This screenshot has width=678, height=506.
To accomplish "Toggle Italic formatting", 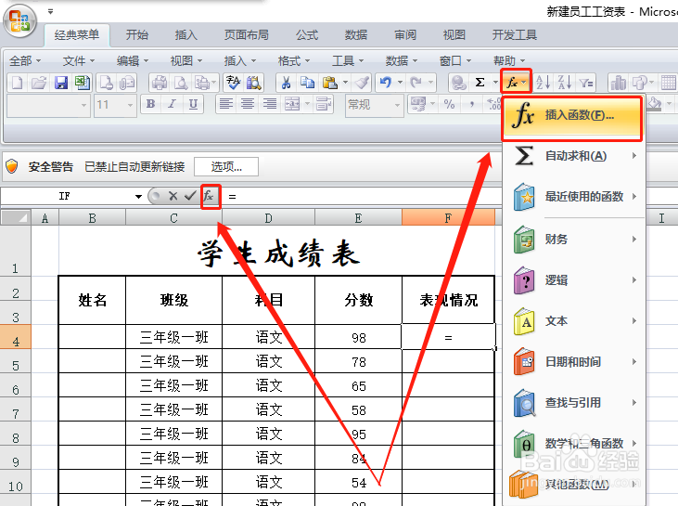I will [x=172, y=104].
